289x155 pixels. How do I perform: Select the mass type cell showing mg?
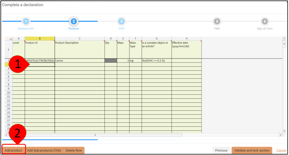tap(135, 61)
